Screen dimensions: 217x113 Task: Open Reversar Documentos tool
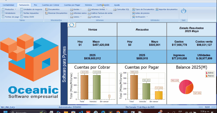pos(56,13)
